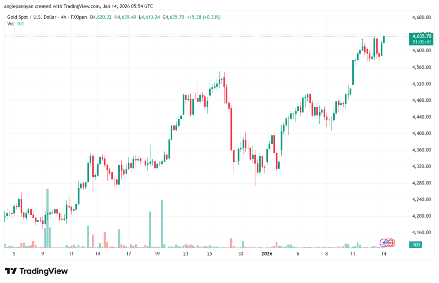
Task: Click the bar countdown timer 01:05:41
Action: [x=422, y=42]
